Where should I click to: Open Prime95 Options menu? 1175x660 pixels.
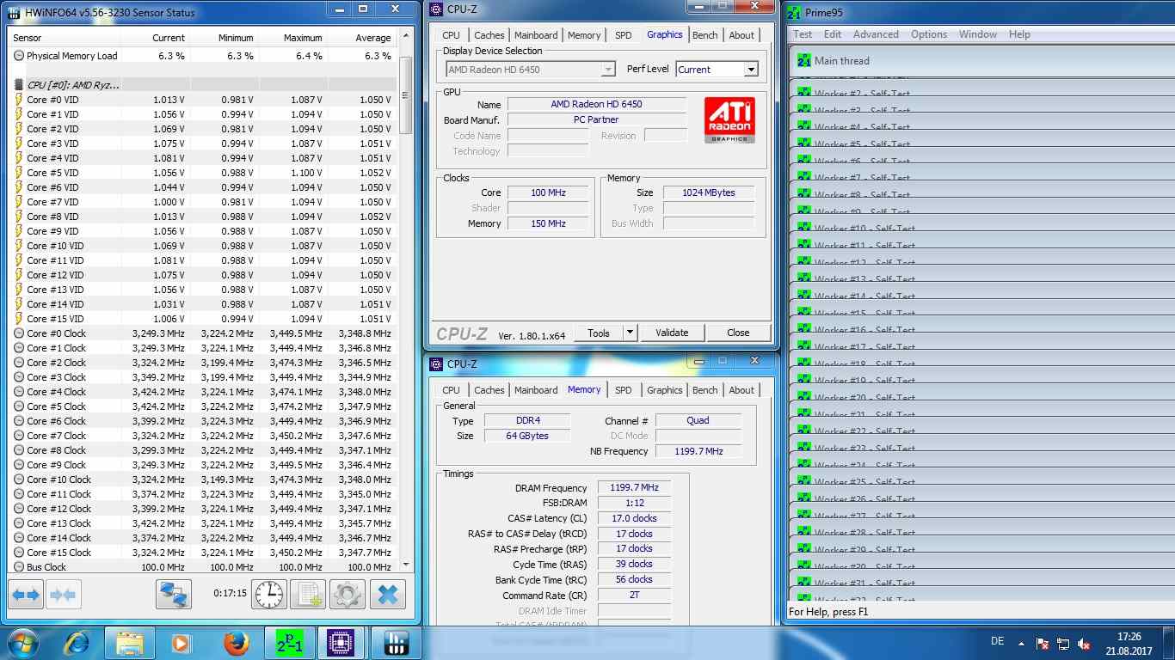pyautogui.click(x=929, y=34)
